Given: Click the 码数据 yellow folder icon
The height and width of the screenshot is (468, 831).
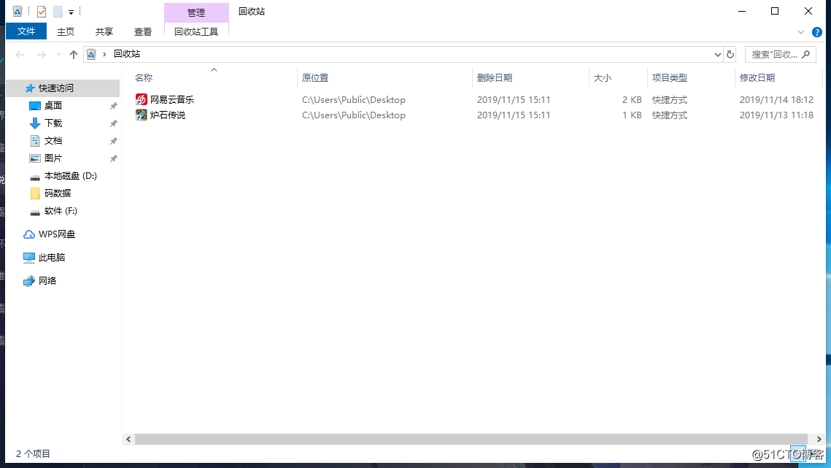Looking at the screenshot, I should (35, 193).
